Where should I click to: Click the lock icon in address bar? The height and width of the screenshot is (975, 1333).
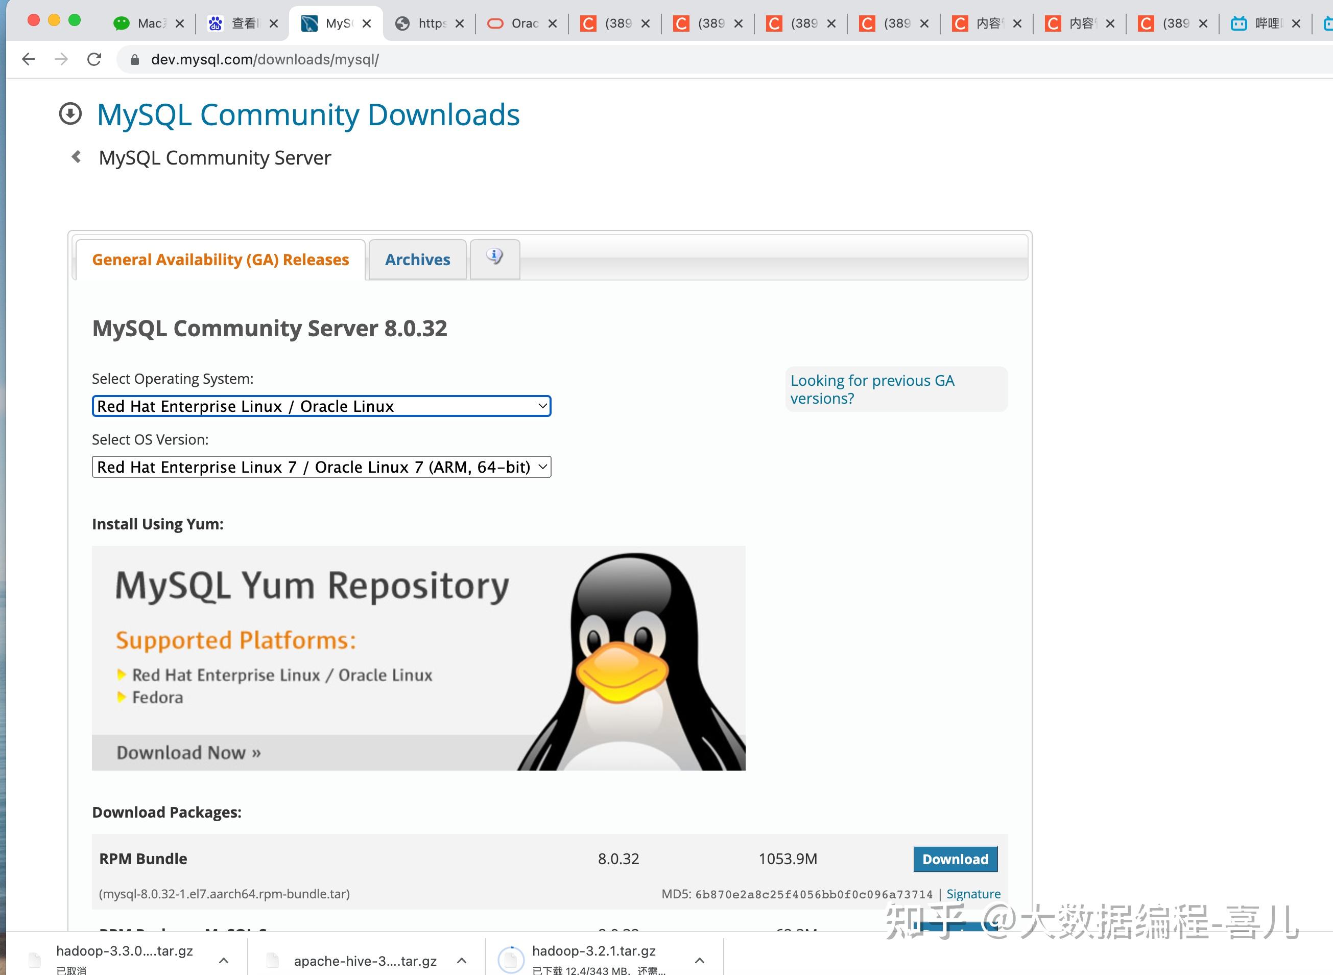coord(134,60)
